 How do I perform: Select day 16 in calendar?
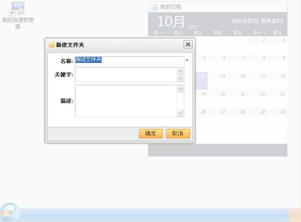[x=277, y=81]
